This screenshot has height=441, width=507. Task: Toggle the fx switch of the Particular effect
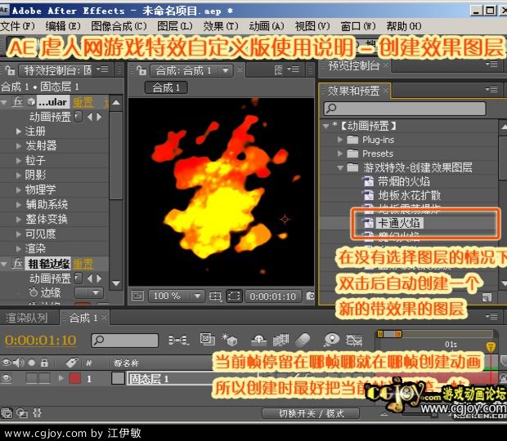pos(18,102)
